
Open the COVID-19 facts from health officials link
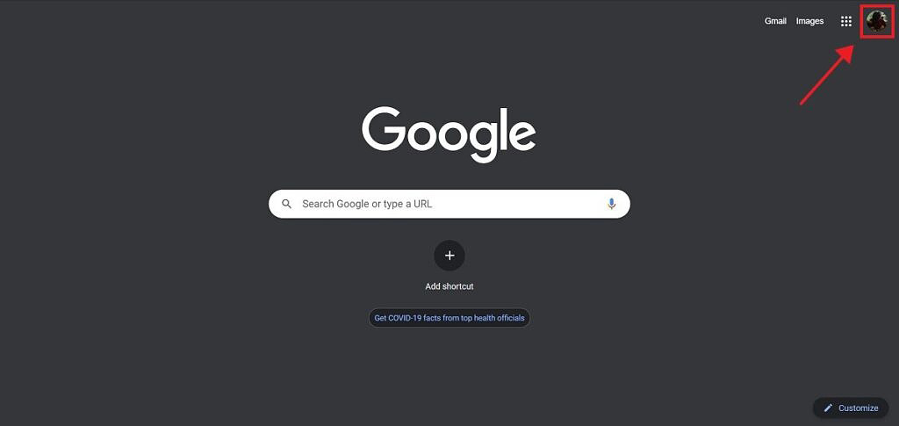(449, 318)
